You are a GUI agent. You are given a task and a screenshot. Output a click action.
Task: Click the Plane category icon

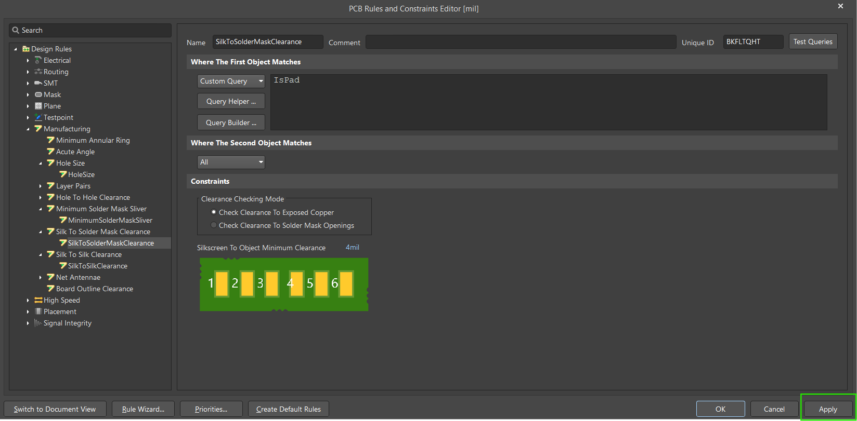coord(38,106)
